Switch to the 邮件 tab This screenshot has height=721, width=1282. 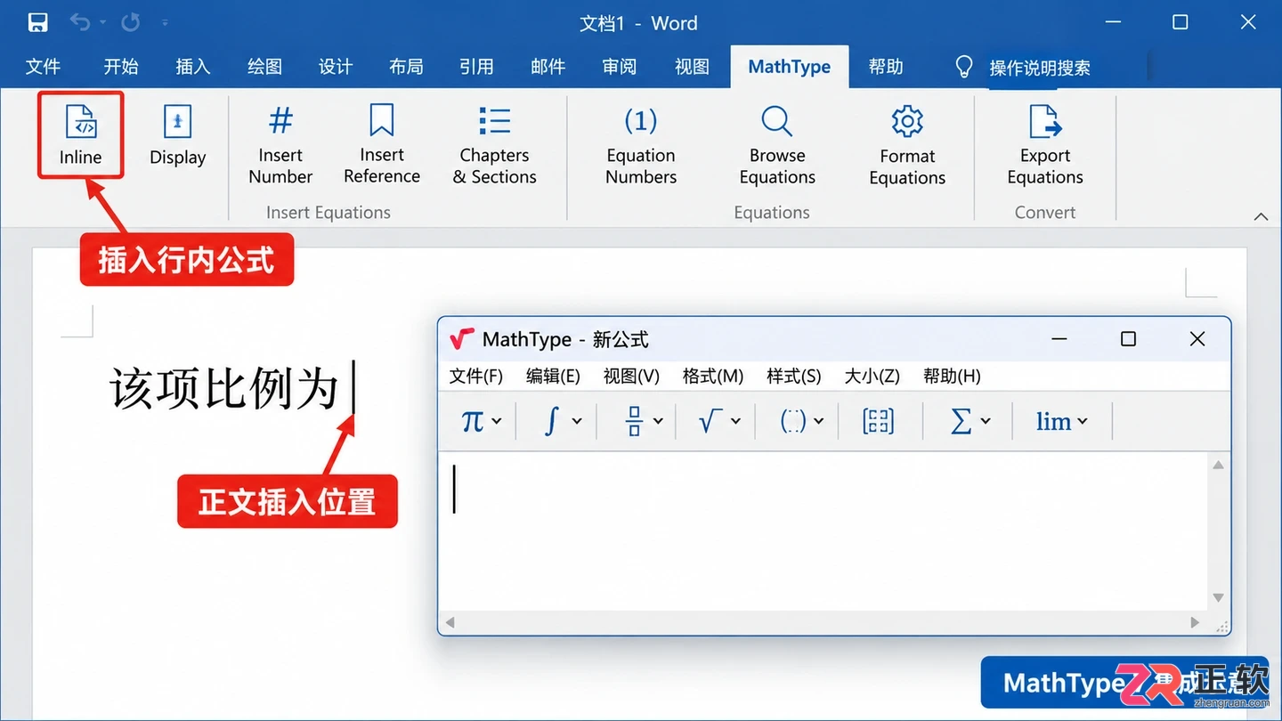(x=548, y=67)
